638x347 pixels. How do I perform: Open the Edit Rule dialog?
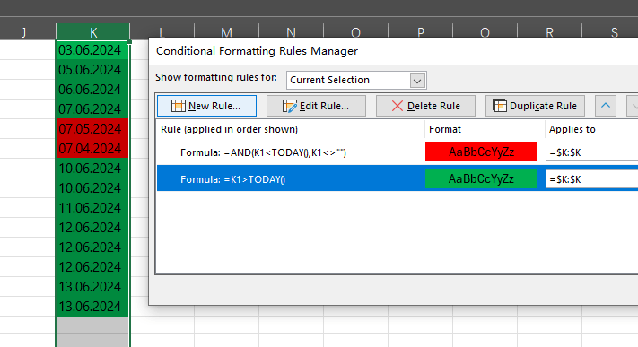[x=316, y=106]
